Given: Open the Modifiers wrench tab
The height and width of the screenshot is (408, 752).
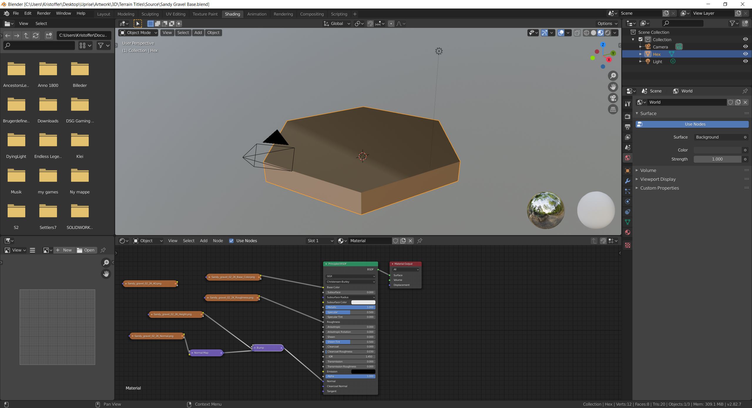Looking at the screenshot, I should point(627,181).
